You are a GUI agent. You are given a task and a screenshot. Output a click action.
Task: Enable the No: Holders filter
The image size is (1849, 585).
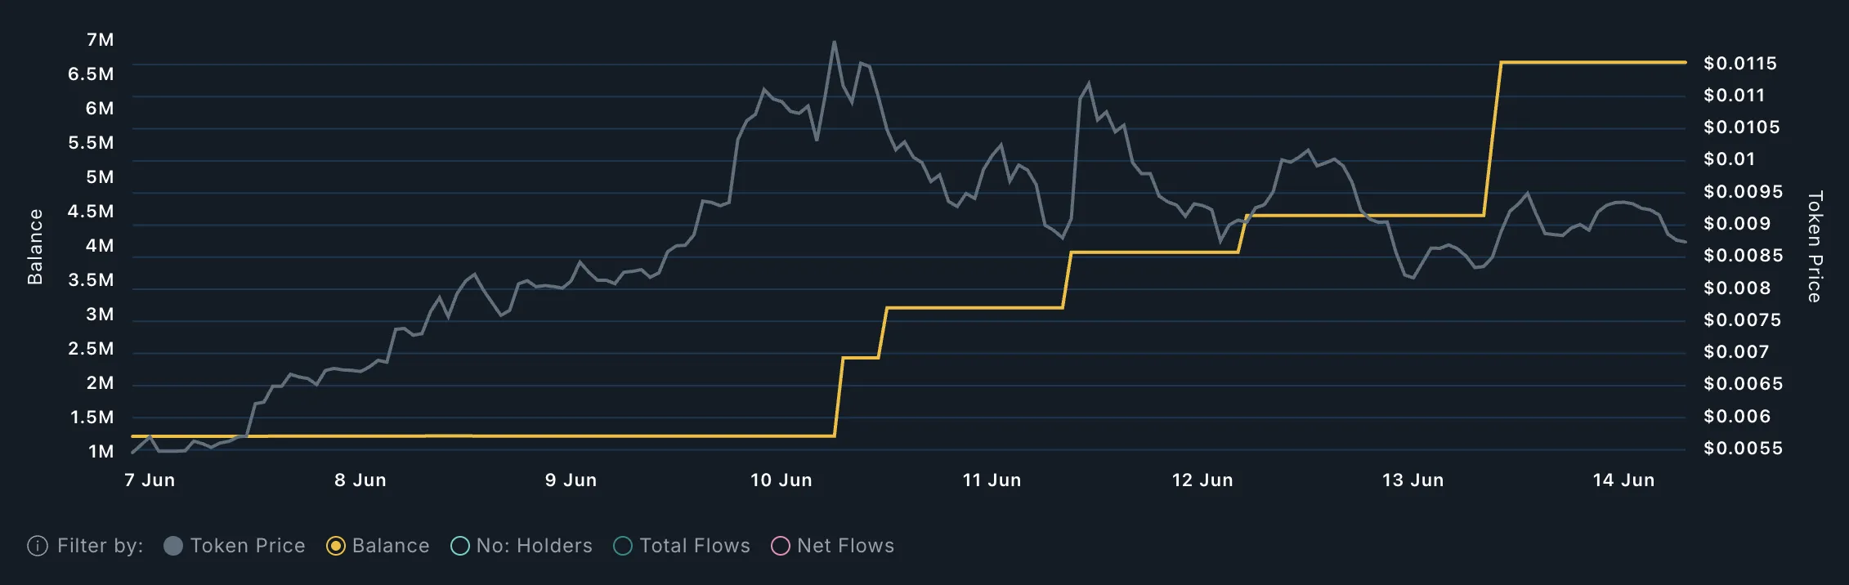pyautogui.click(x=460, y=546)
